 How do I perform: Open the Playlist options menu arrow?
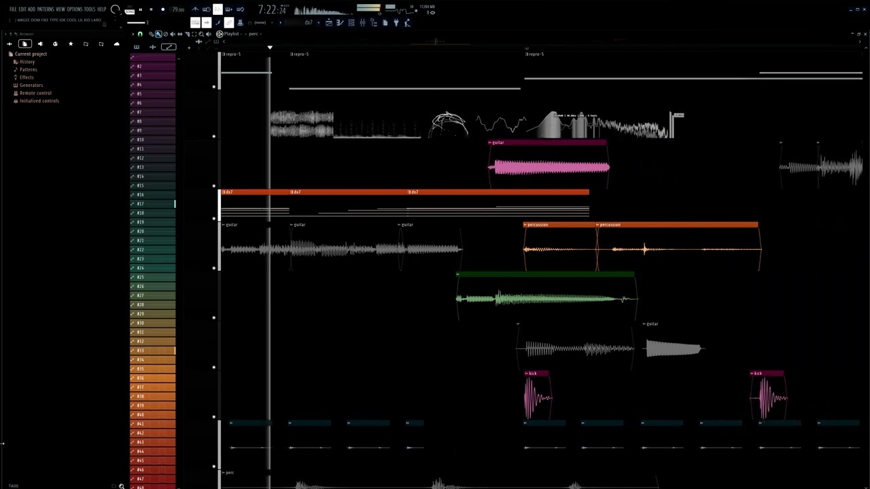(133, 34)
